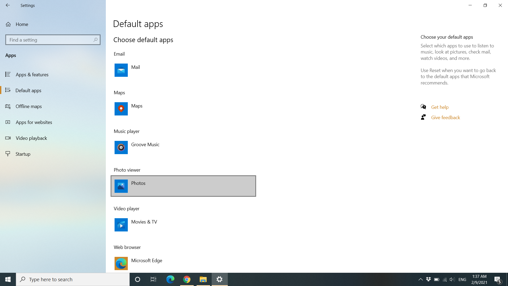Click the Movies & TV app icon
508x286 pixels.
click(121, 225)
